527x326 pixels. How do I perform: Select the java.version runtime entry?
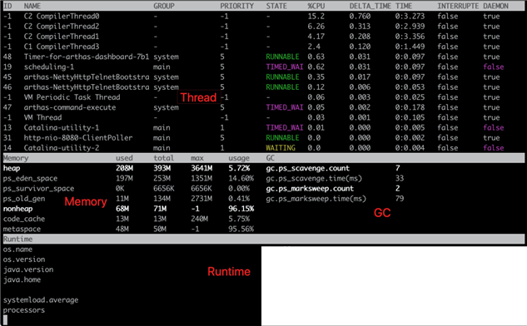coord(28,269)
